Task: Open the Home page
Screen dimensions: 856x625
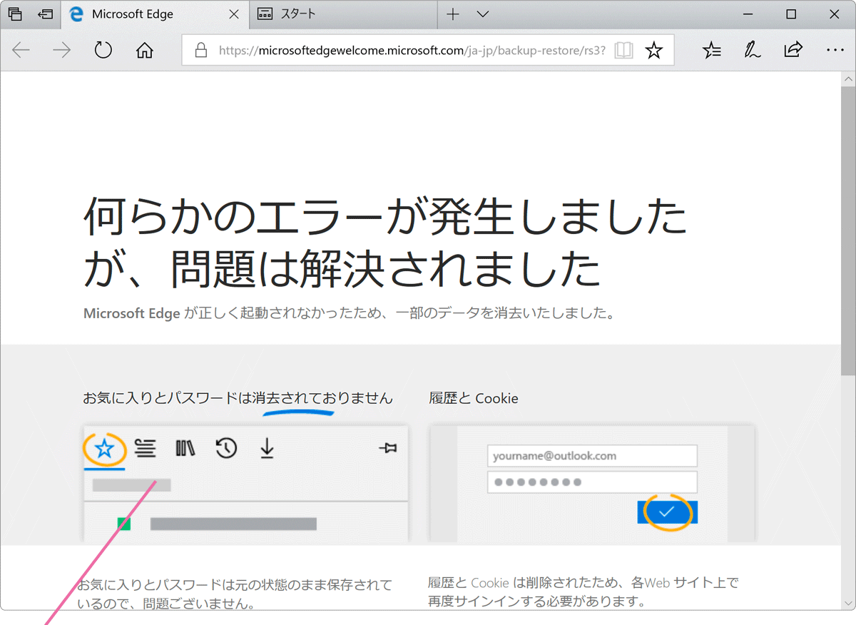Action: tap(145, 50)
